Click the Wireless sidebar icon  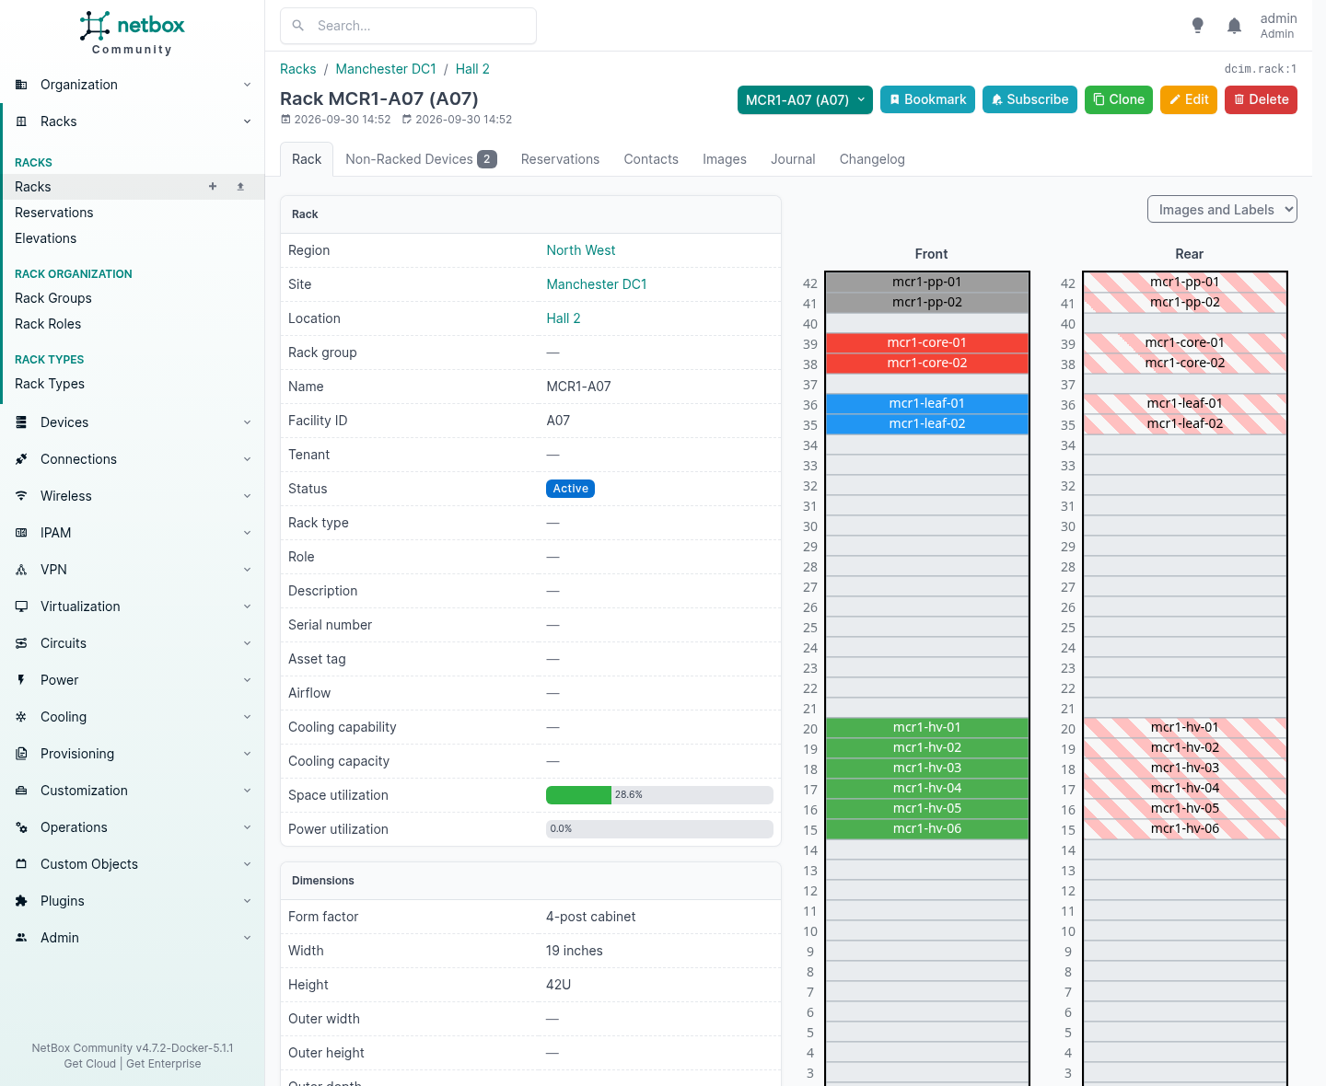[21, 496]
